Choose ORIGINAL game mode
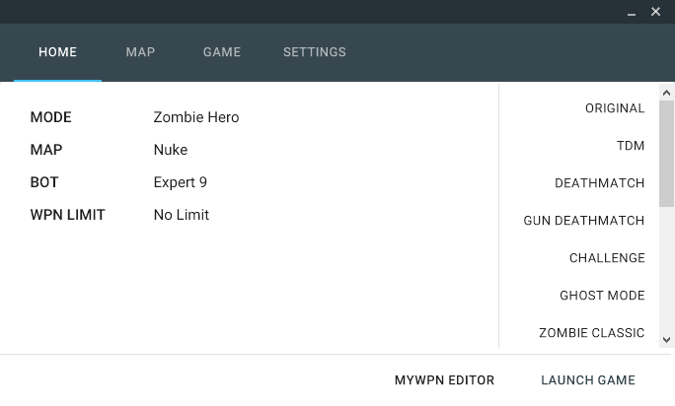Screen dimensions: 675x406 (x=614, y=108)
